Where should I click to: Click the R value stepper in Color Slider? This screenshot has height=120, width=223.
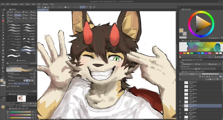click(x=36, y=112)
